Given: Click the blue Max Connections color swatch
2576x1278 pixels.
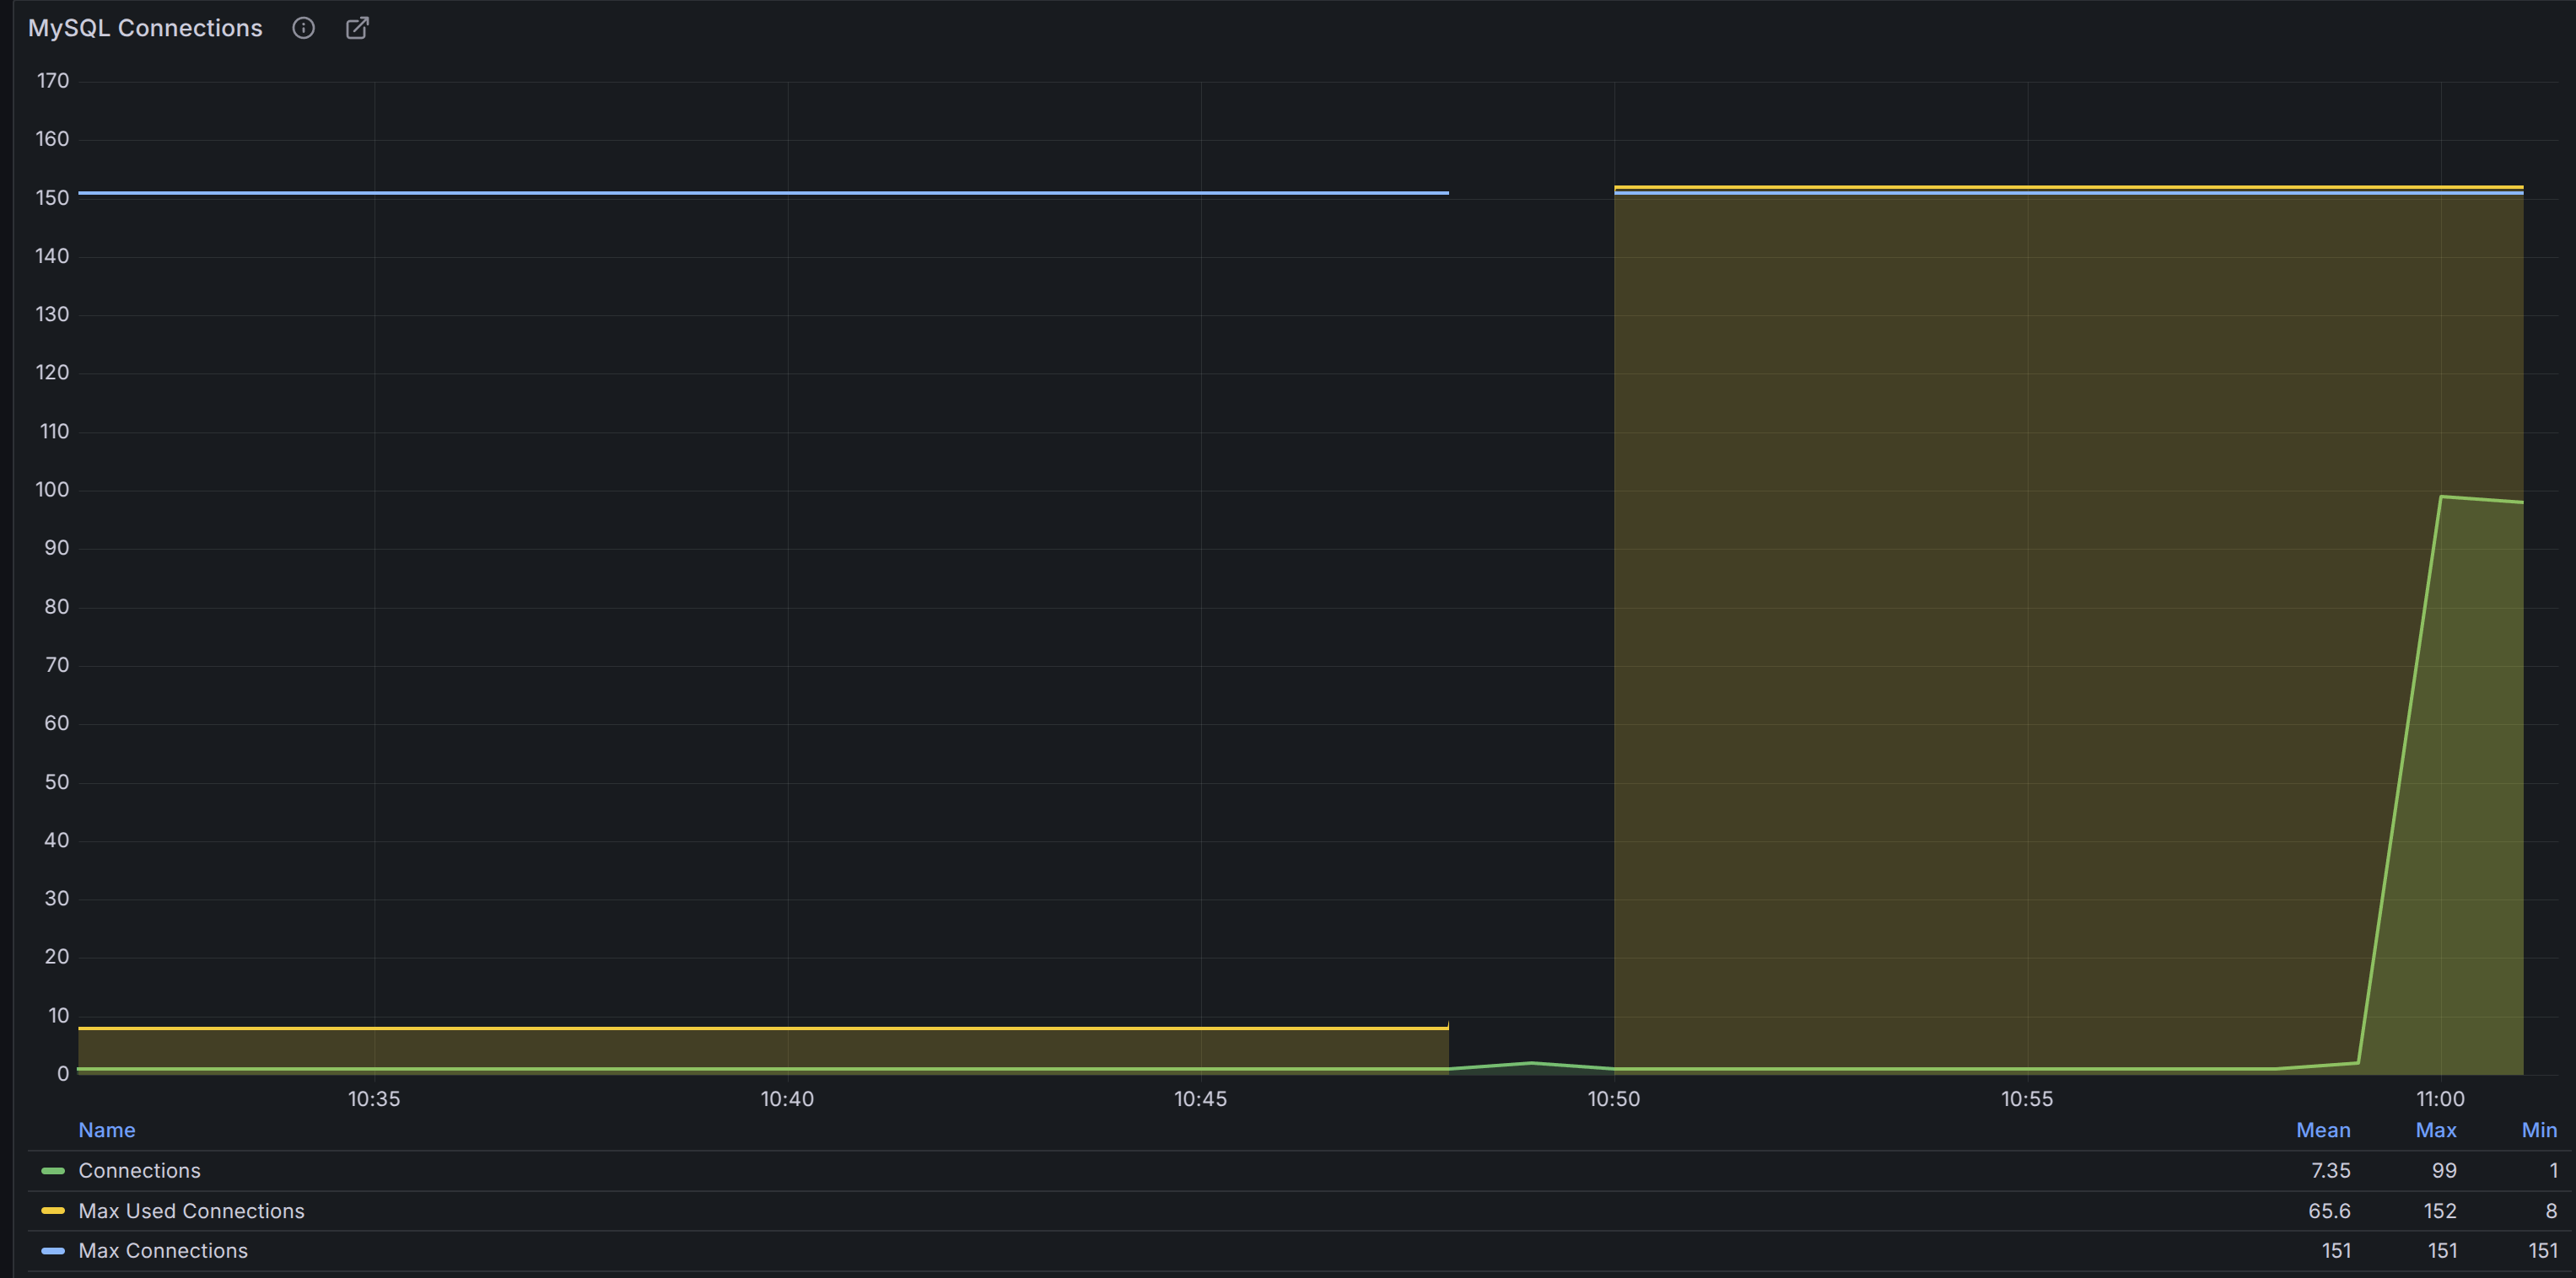Looking at the screenshot, I should point(53,1250).
